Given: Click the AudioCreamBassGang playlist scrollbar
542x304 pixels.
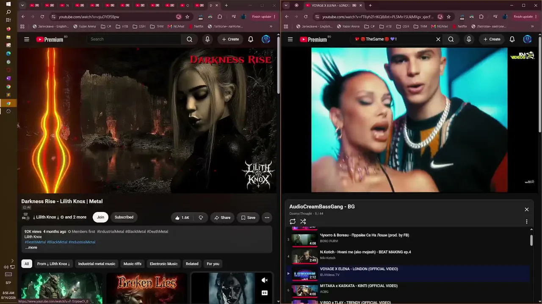Looking at the screenshot, I should (x=531, y=240).
